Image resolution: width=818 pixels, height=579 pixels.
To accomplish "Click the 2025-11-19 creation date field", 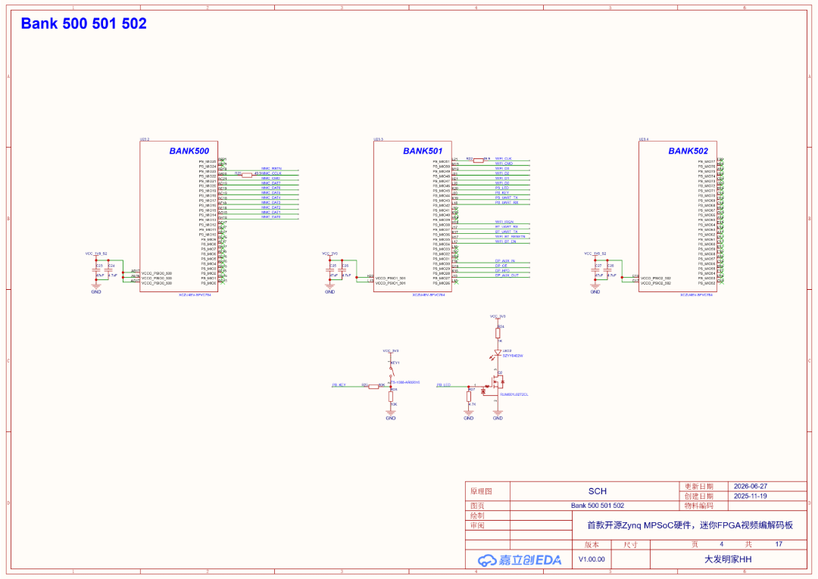I will click(751, 497).
